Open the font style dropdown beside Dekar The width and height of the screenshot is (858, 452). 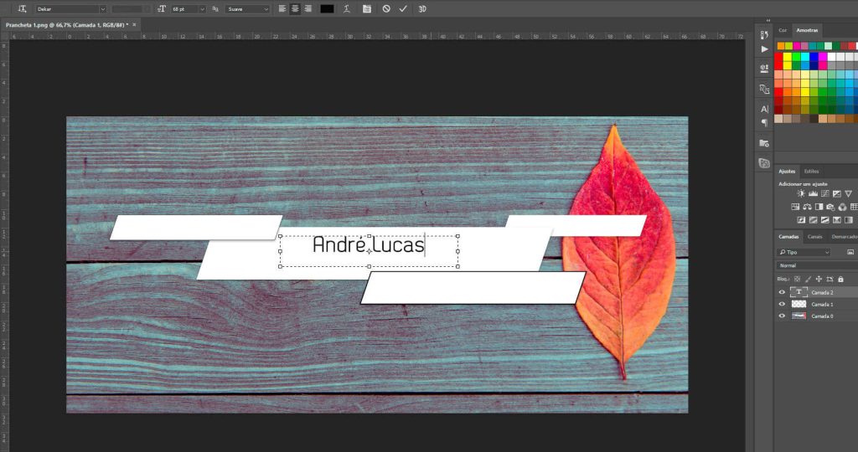[131, 8]
